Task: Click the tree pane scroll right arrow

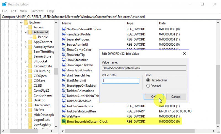Action: [52, 131]
